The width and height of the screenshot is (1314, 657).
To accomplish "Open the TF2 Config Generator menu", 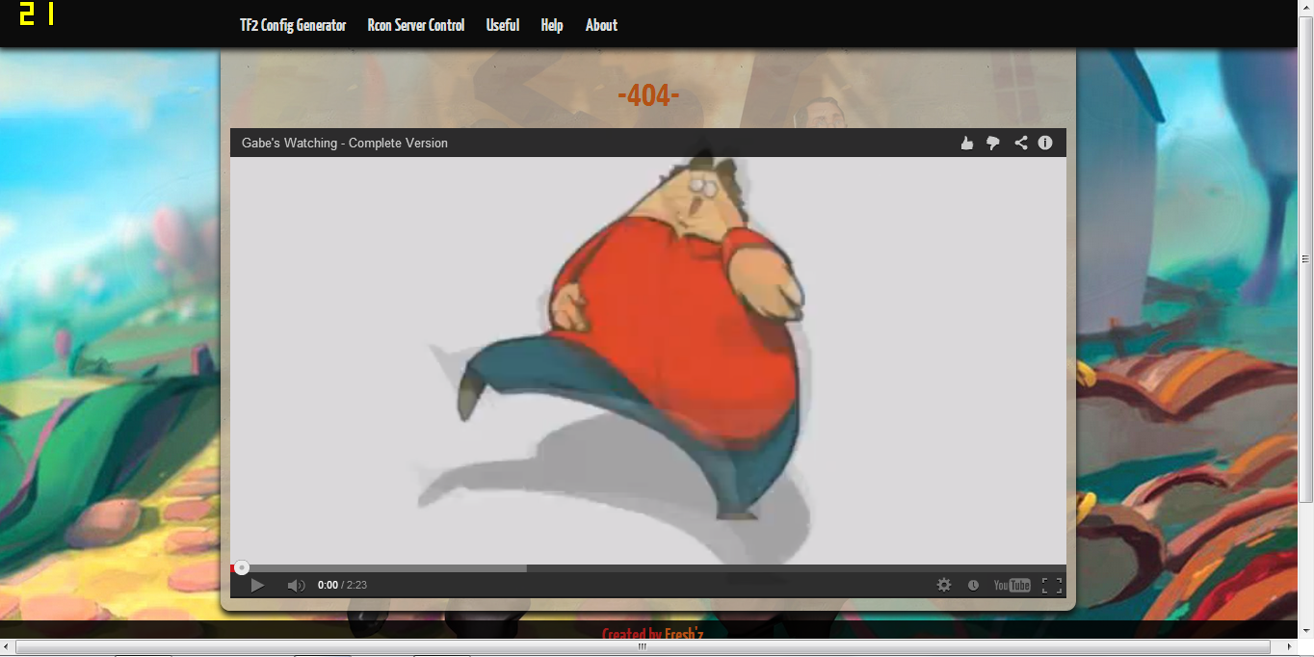I will [x=293, y=25].
